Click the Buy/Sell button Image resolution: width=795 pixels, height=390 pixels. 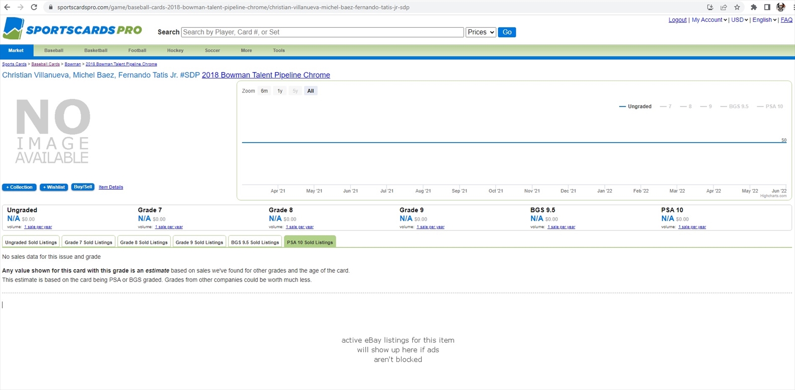(83, 187)
